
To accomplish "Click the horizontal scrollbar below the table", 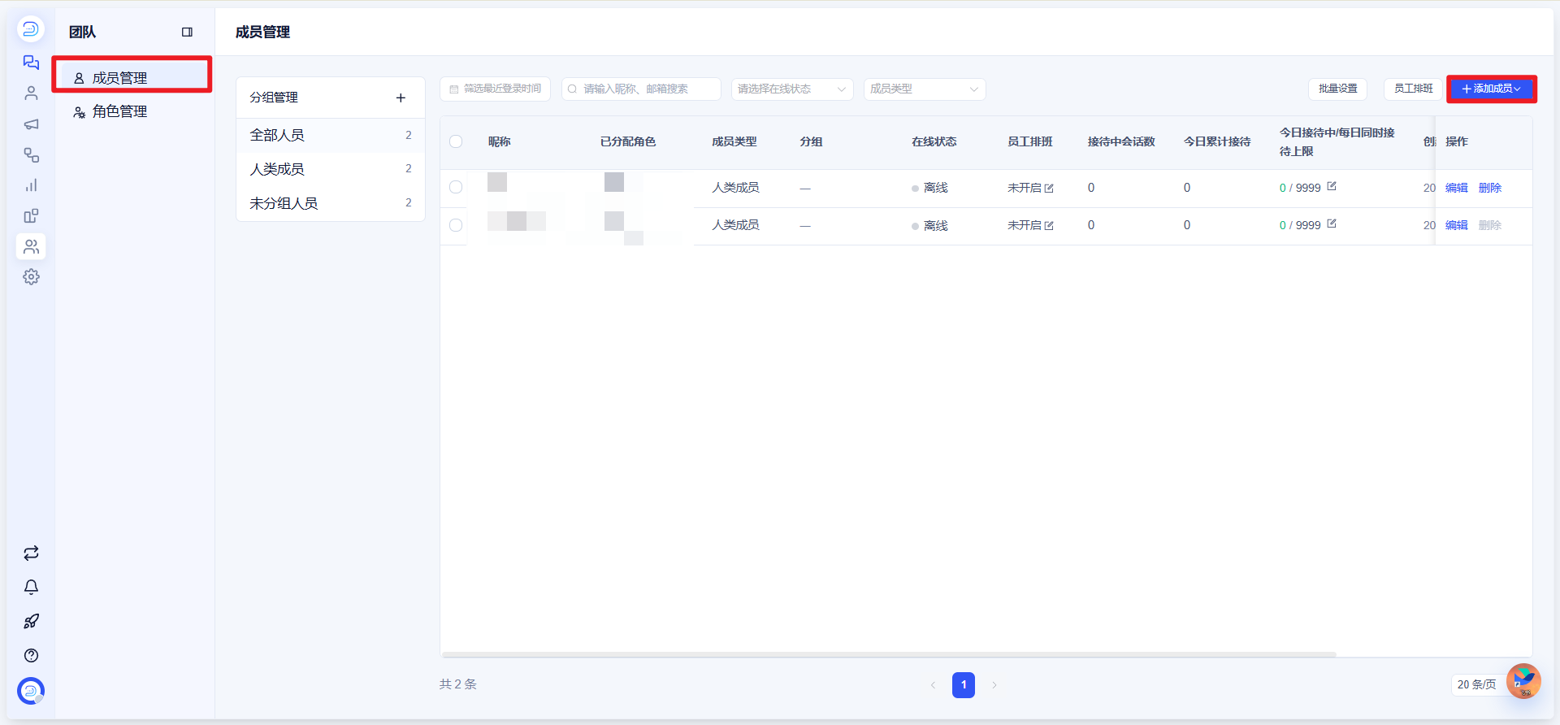I will pos(889,654).
